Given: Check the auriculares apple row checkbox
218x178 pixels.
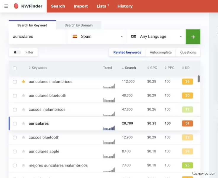Looking at the screenshot, I should pyautogui.click(x=15, y=152).
